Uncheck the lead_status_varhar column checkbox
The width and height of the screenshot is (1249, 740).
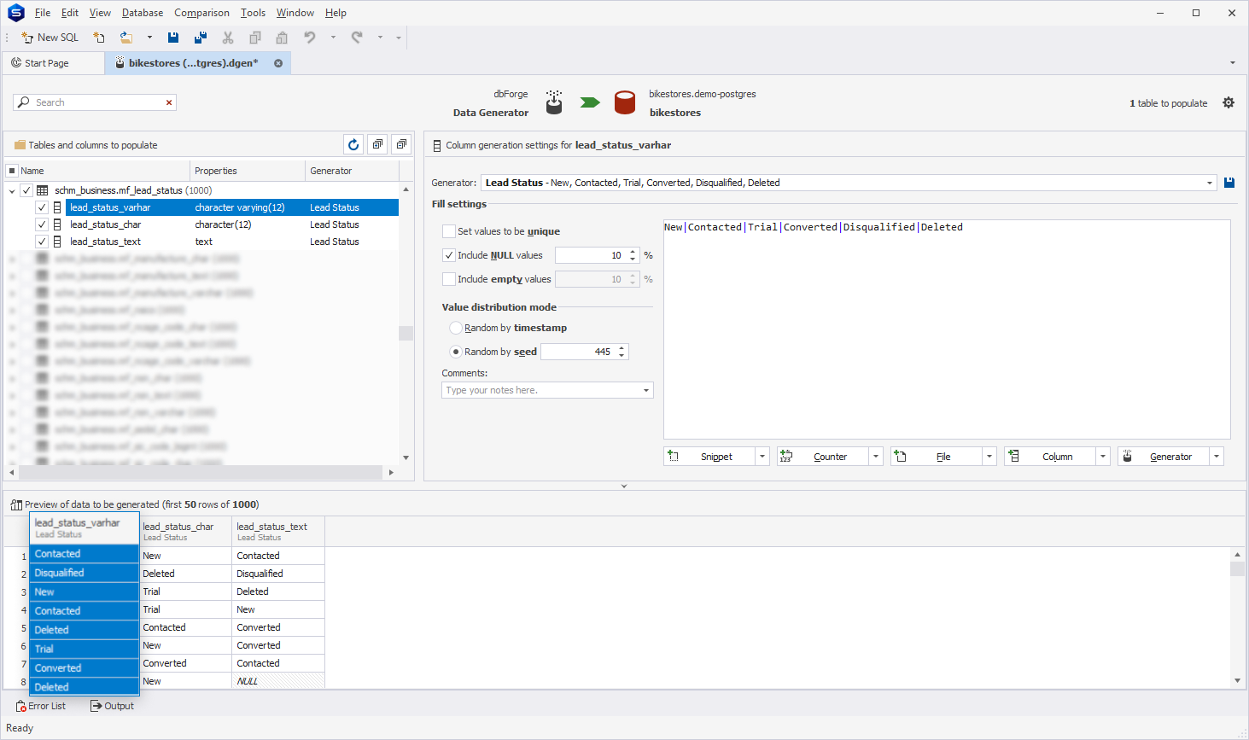coord(41,207)
